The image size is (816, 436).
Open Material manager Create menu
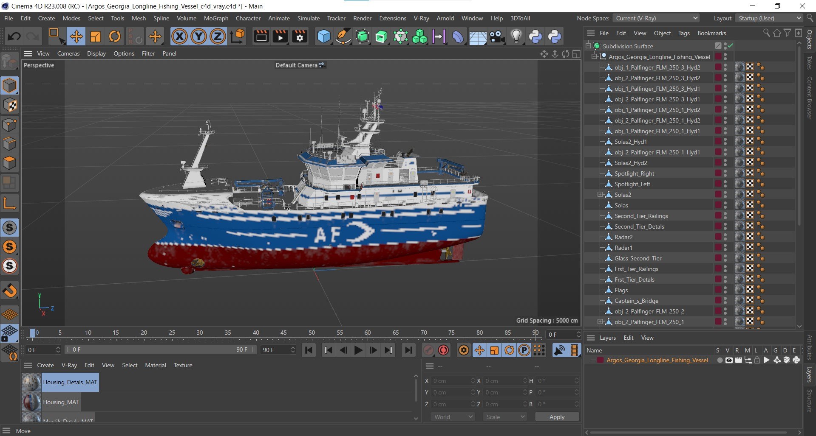[x=45, y=365]
